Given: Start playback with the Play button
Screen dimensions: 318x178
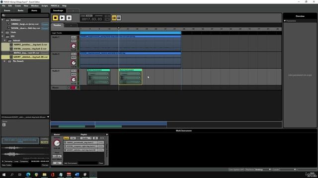Looking at the screenshot, I should pyautogui.click(x=62, y=18).
